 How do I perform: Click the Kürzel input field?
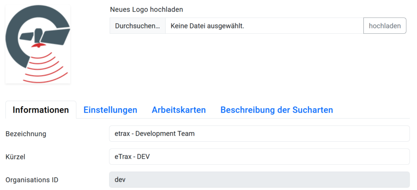pos(259,157)
